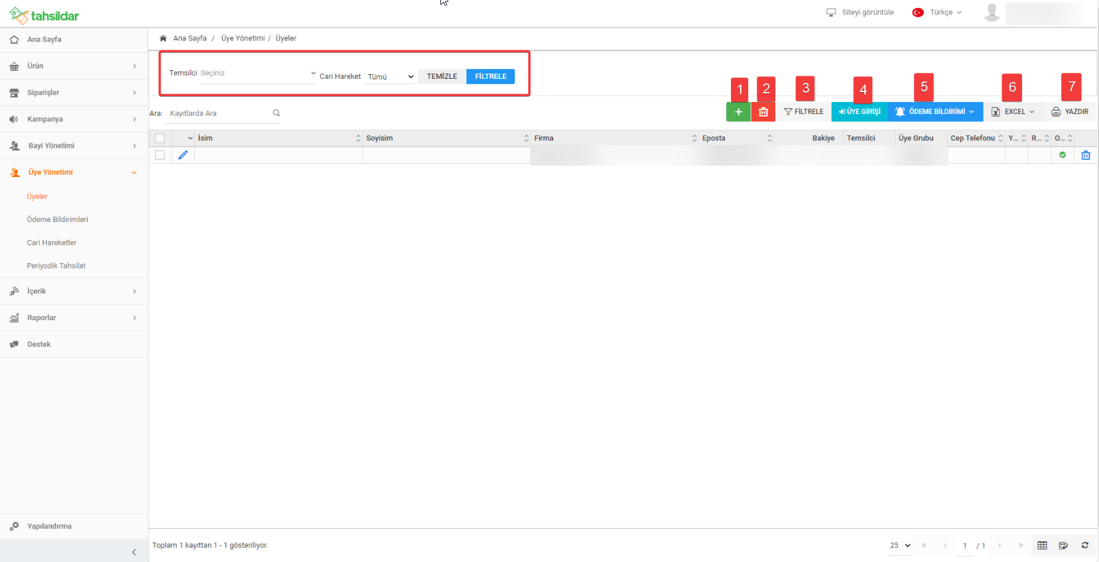Open the EXCEL export dropdown
This screenshot has width=1099, height=562.
click(x=1013, y=112)
